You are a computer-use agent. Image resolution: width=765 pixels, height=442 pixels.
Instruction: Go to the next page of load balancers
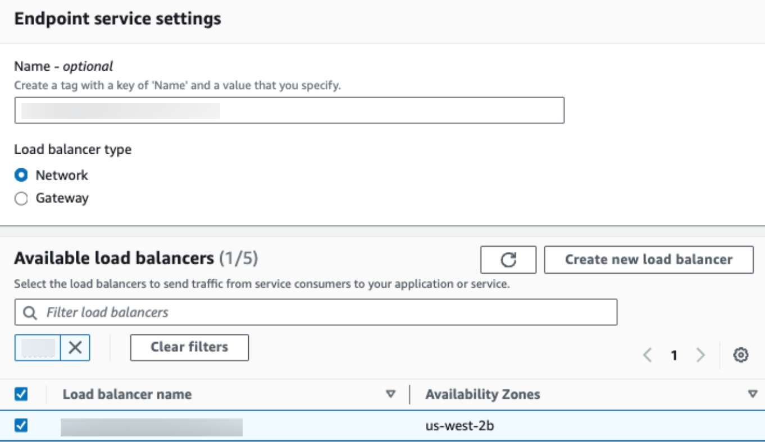click(x=700, y=355)
